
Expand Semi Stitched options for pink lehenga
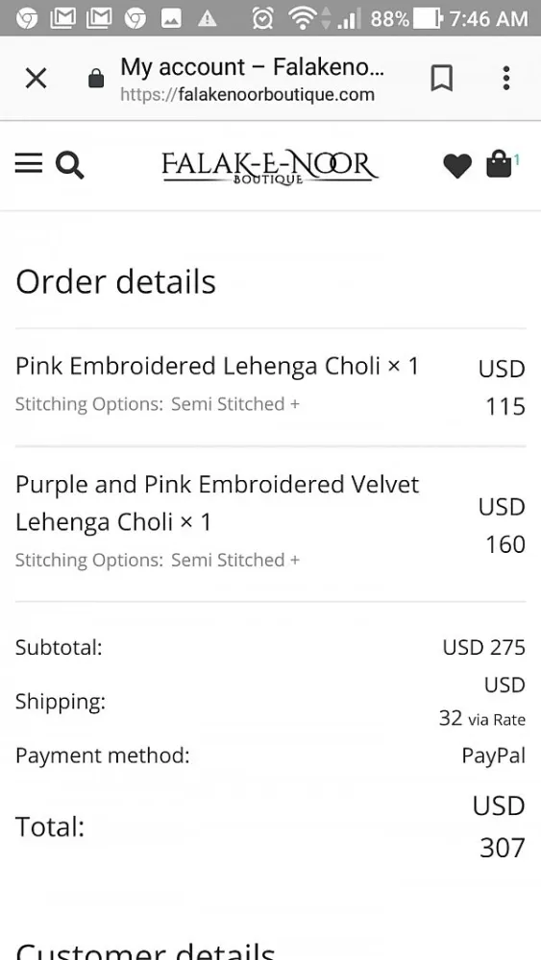click(235, 404)
